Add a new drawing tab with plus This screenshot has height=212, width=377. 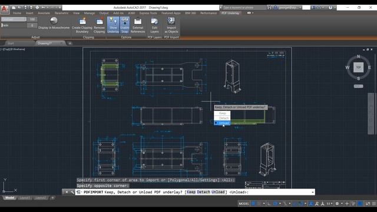point(70,44)
